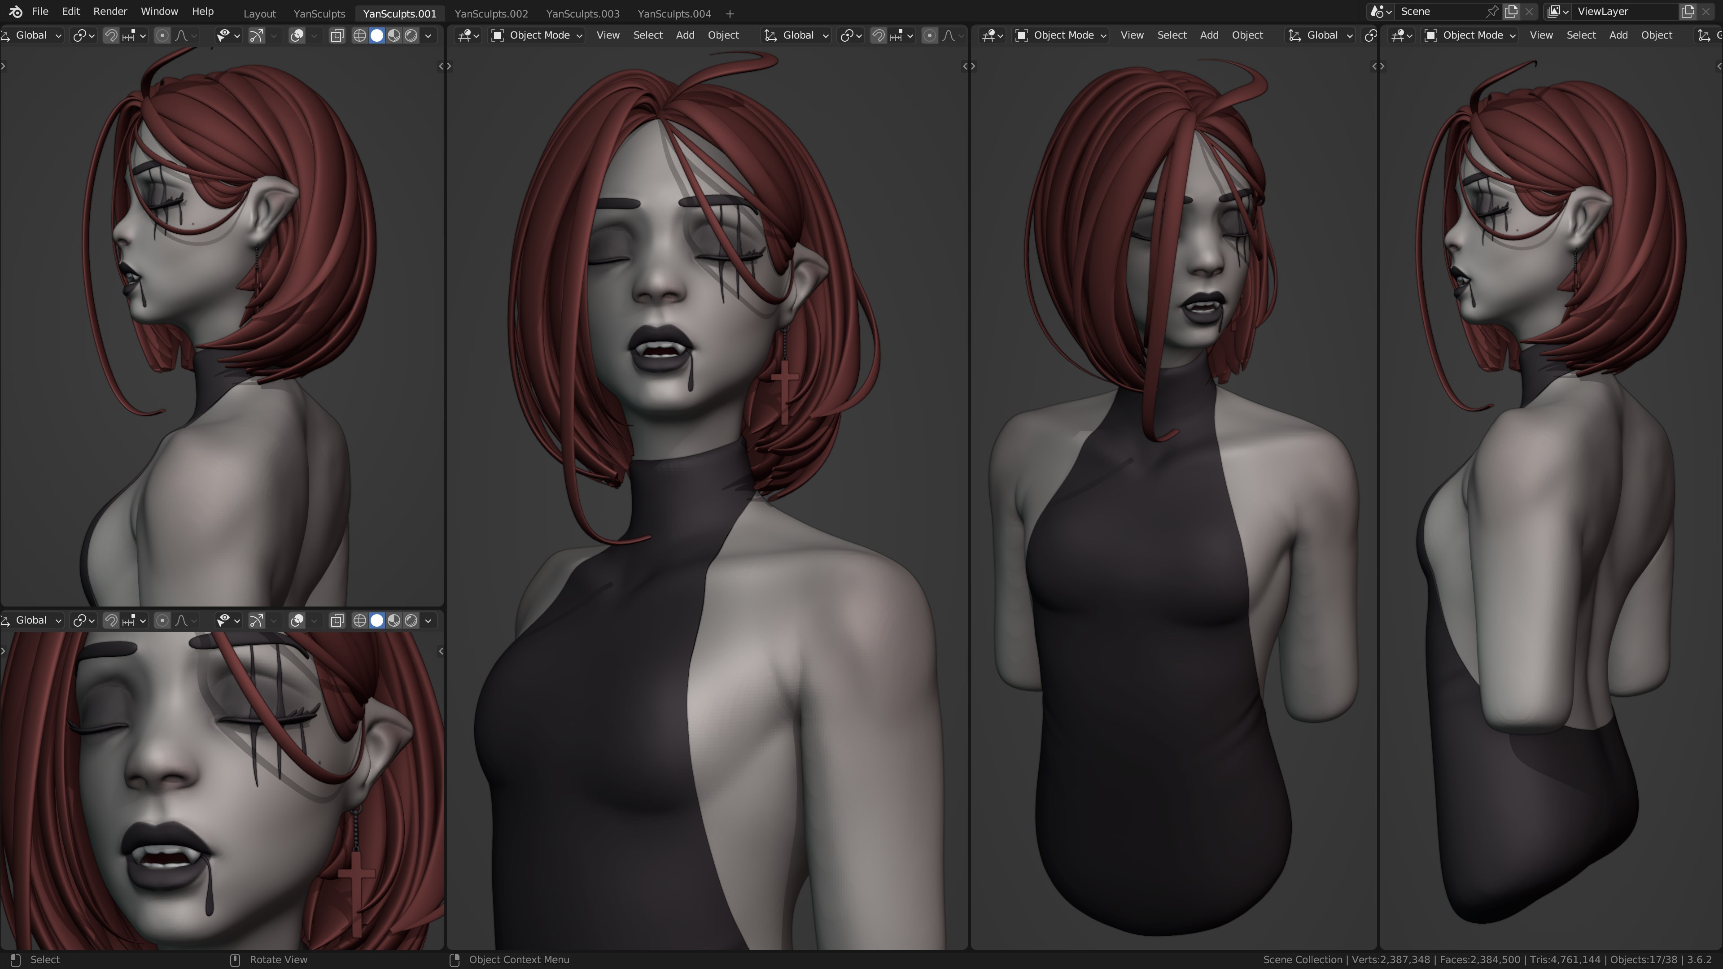Toggle proportional editing in the top-left viewport
This screenshot has width=1723, height=969.
coord(162,35)
